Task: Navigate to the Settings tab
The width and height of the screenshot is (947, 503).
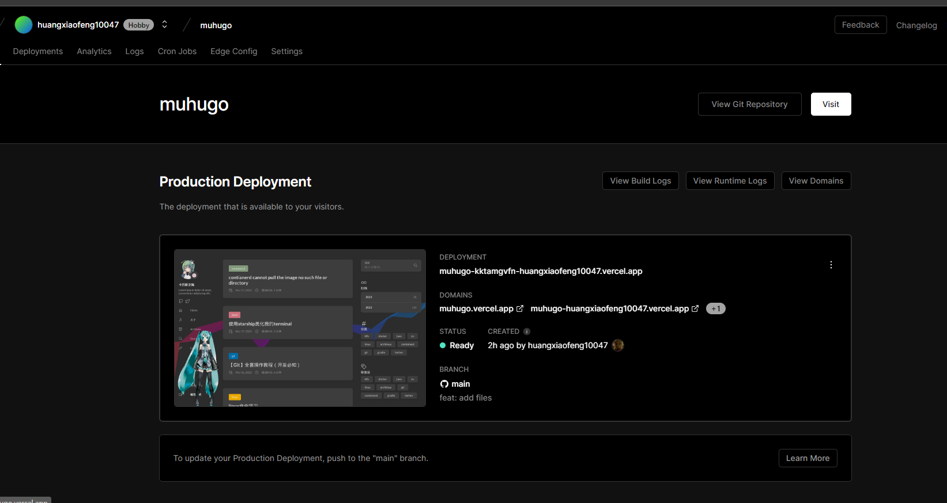Action: tap(286, 51)
